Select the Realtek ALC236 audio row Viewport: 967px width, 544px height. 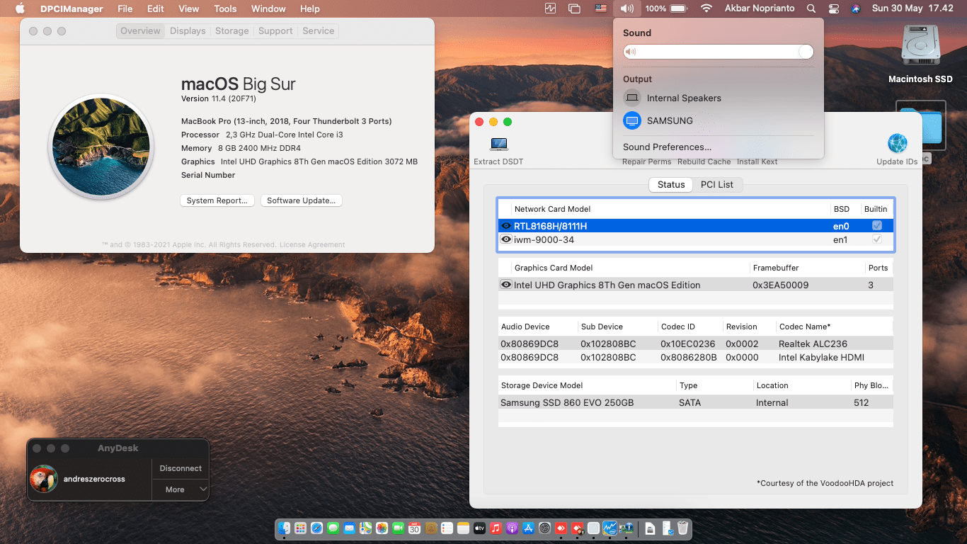point(695,344)
